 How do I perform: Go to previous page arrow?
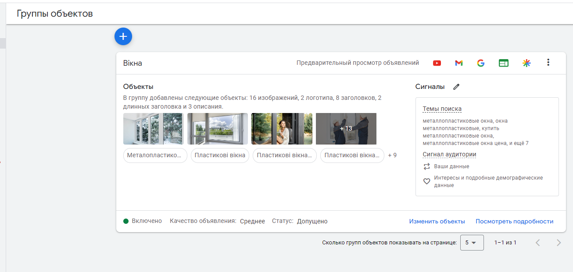tap(538, 243)
